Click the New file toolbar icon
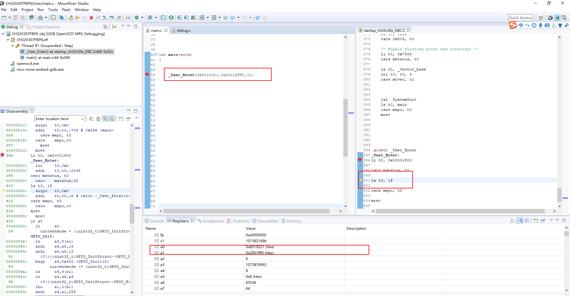This screenshot has height=296, width=570. pyautogui.click(x=4, y=18)
